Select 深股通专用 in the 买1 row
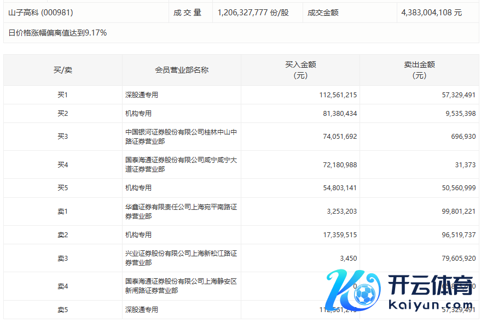The width and height of the screenshot is (481, 323). (142, 95)
